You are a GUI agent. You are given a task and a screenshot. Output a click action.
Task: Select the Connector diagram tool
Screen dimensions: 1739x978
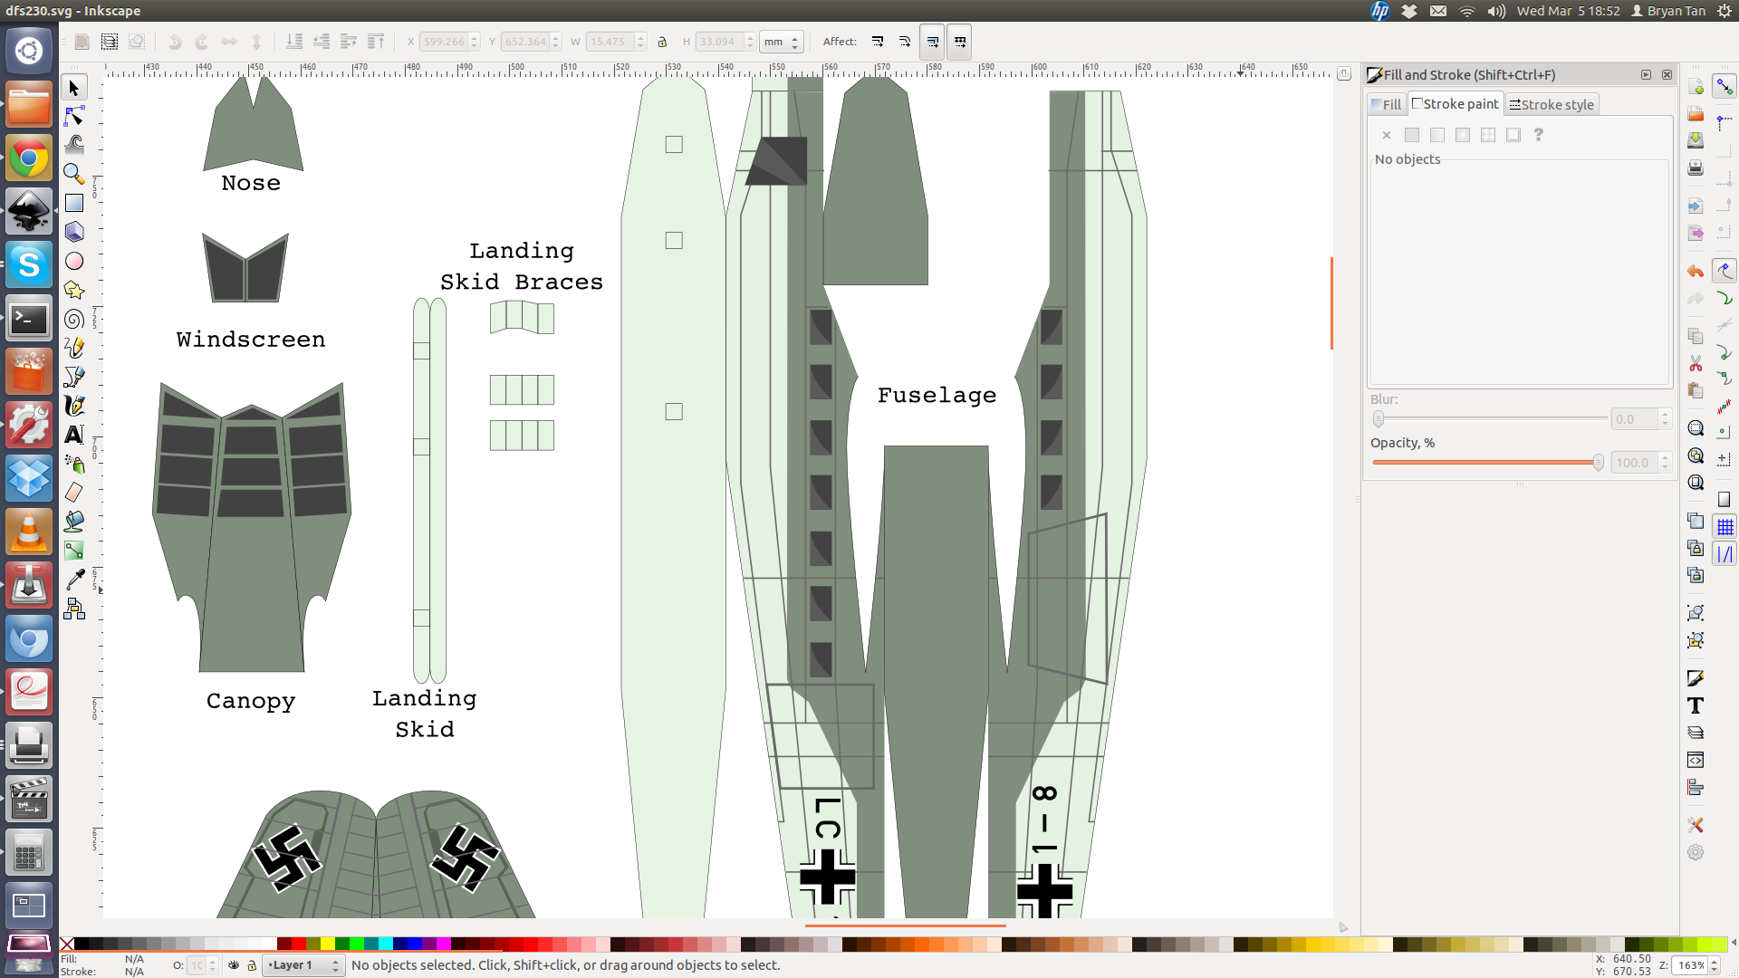pyautogui.click(x=74, y=609)
